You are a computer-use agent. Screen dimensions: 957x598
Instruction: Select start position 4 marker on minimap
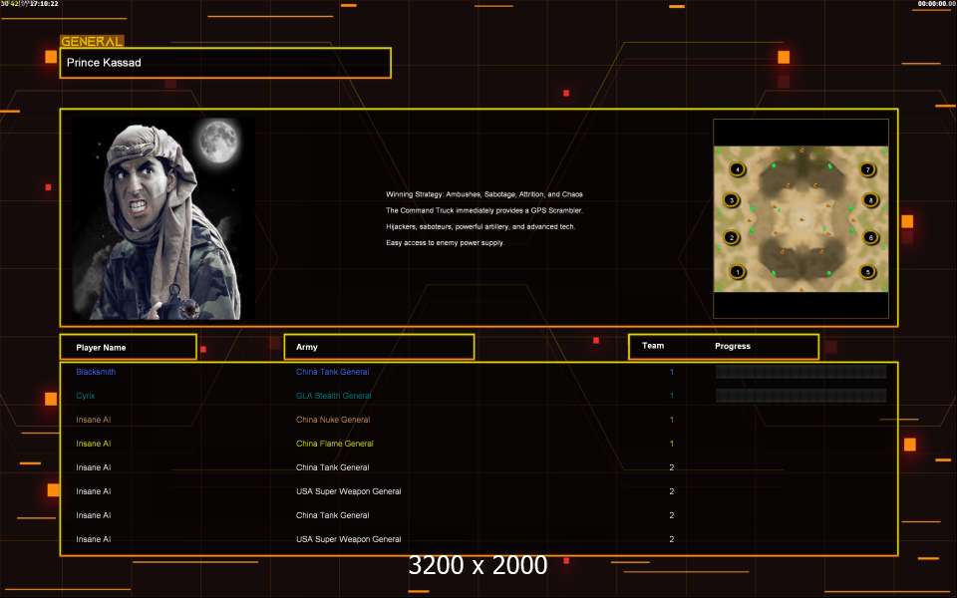[x=737, y=169]
